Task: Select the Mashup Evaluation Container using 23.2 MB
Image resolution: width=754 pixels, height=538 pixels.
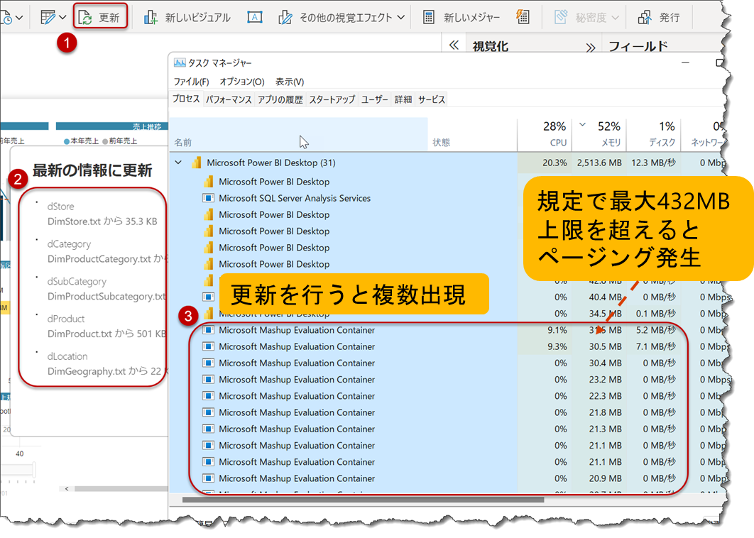Action: [297, 379]
